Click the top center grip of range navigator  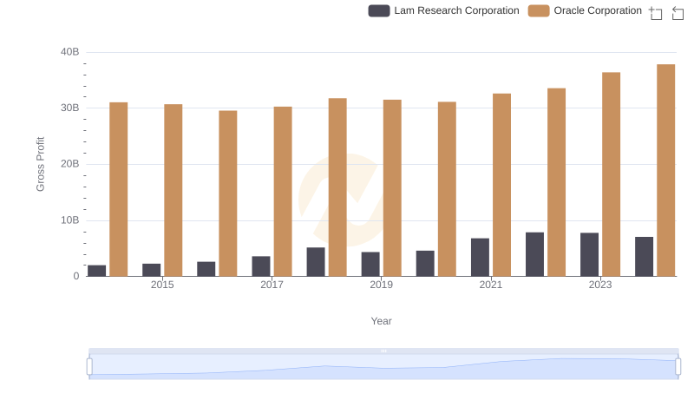pyautogui.click(x=383, y=351)
